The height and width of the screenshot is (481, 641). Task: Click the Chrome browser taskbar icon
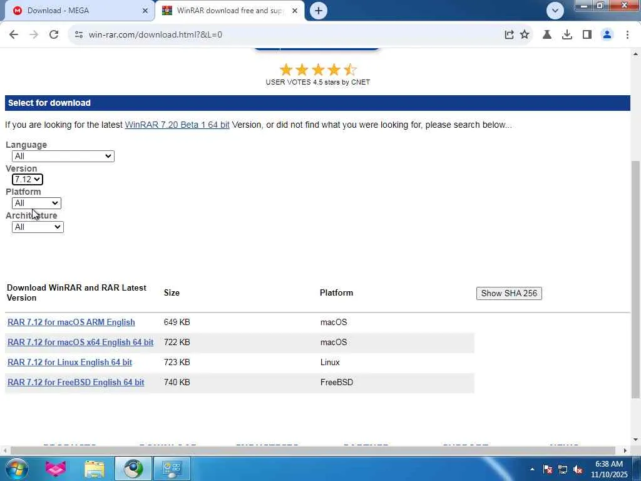133,468
